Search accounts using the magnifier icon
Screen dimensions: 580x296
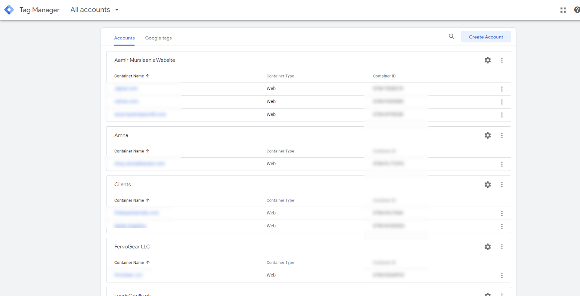[451, 37]
